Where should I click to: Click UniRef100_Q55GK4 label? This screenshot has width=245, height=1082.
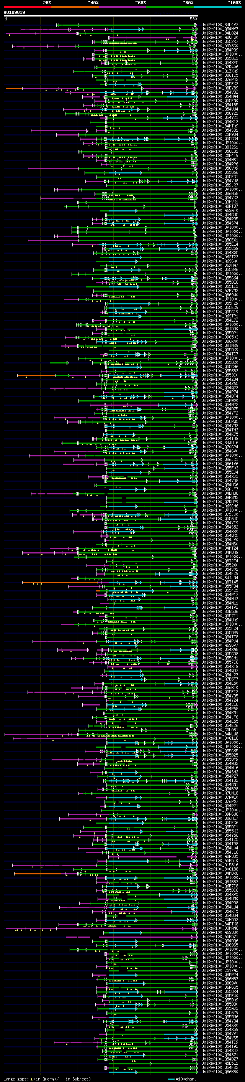pos(220,992)
